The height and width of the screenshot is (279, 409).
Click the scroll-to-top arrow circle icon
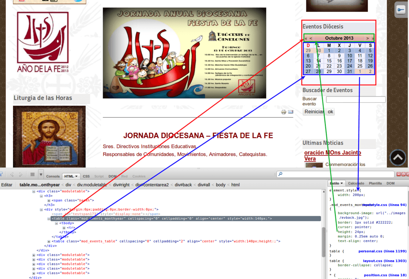[x=398, y=158]
